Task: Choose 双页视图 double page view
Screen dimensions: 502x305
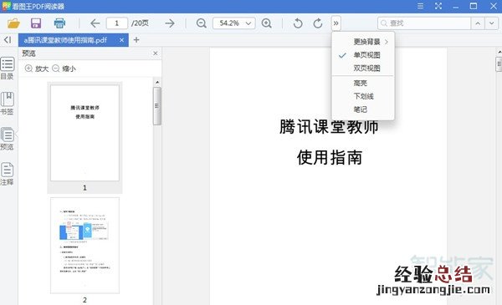Action: click(x=363, y=68)
